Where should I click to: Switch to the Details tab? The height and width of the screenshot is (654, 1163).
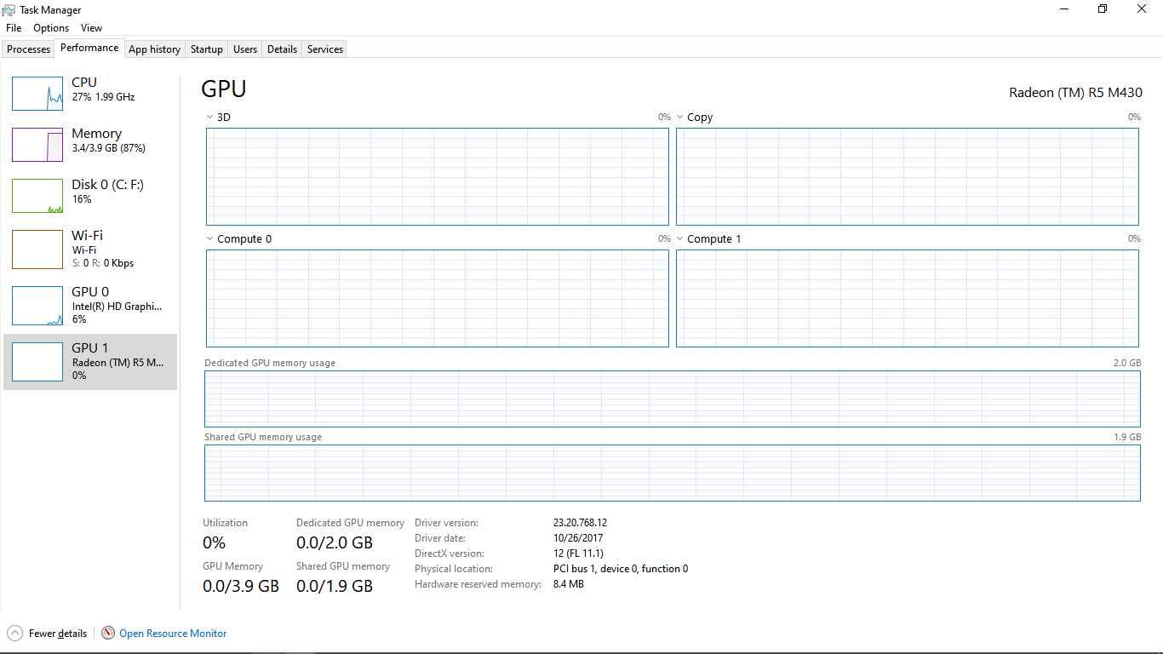(282, 49)
